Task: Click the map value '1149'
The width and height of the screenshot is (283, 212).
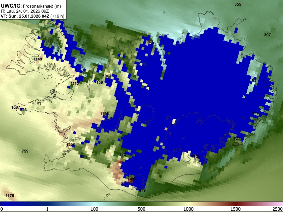Action: pos(38,59)
